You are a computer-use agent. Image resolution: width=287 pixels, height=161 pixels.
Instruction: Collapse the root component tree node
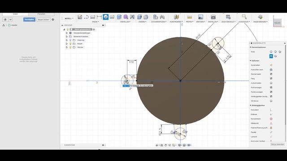64,30
